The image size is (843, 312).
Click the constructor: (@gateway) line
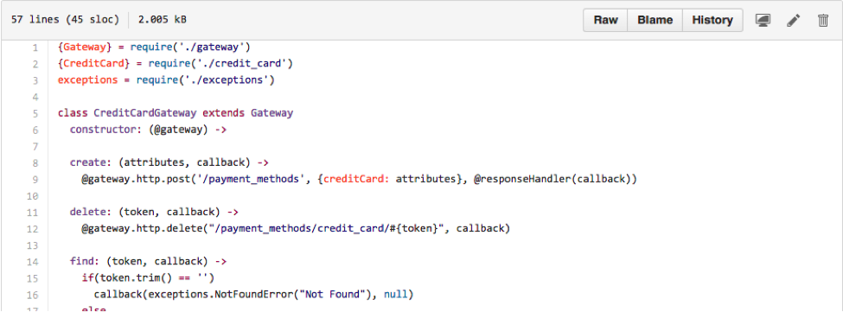tap(148, 130)
